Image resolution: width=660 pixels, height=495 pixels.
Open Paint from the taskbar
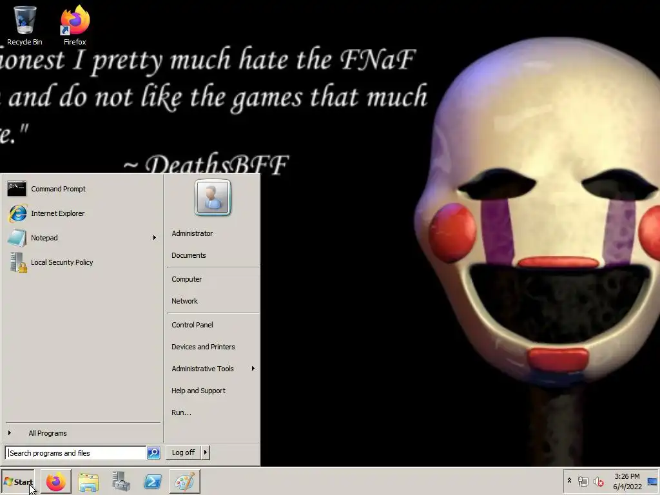pyautogui.click(x=185, y=481)
